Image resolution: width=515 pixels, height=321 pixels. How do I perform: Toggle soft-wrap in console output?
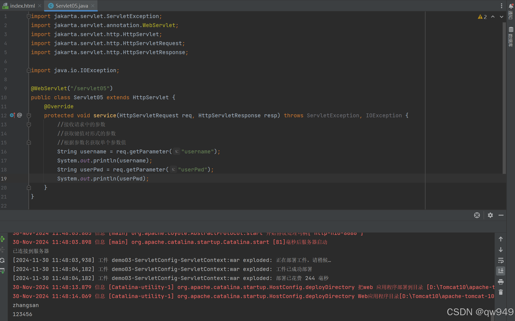(501, 260)
